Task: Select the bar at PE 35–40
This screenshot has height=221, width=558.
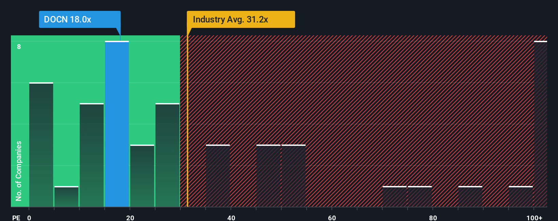Action: pos(218,176)
